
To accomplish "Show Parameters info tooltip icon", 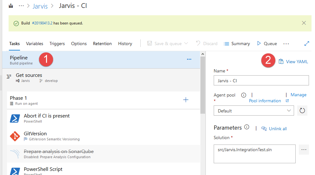I will [x=247, y=127].
